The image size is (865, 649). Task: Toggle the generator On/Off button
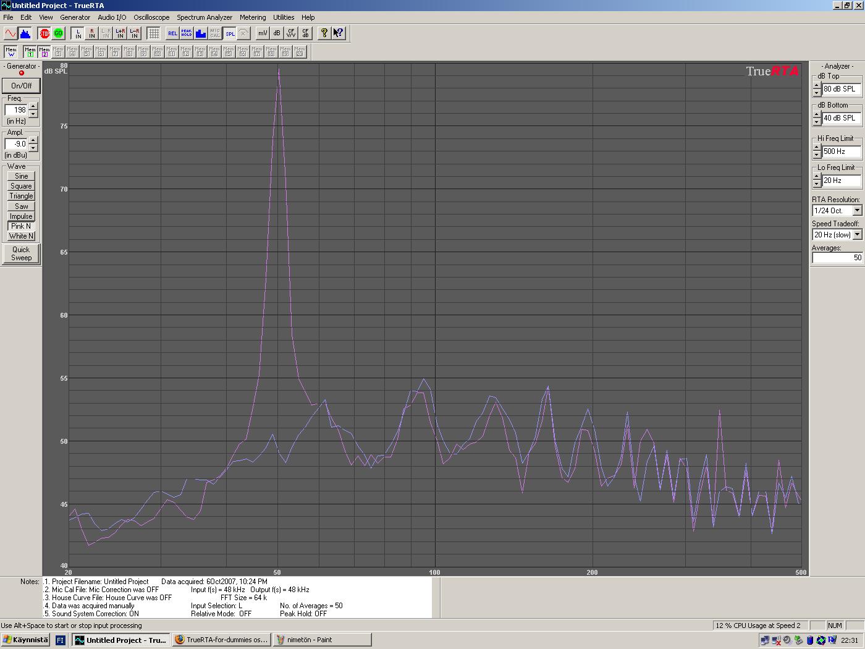click(x=21, y=86)
